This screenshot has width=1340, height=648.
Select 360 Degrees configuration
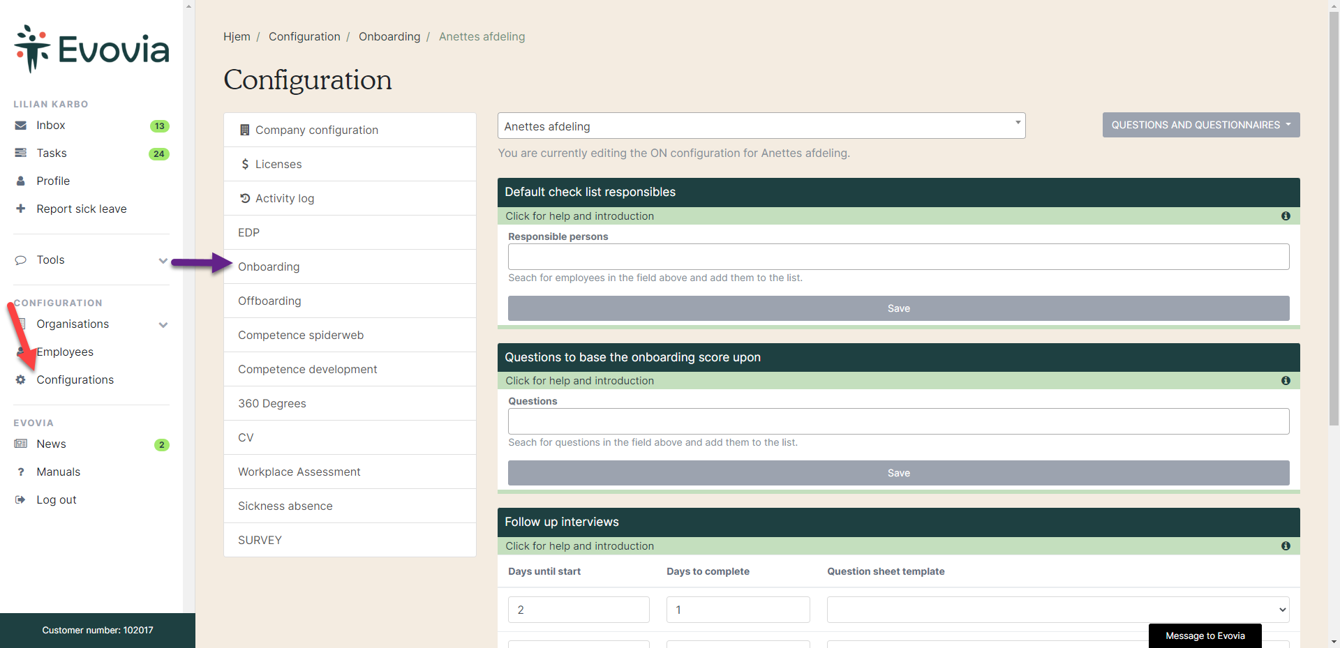(x=350, y=403)
